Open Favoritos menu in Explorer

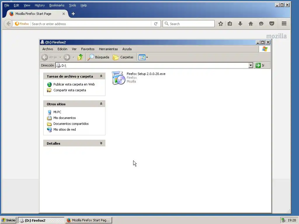click(88, 49)
